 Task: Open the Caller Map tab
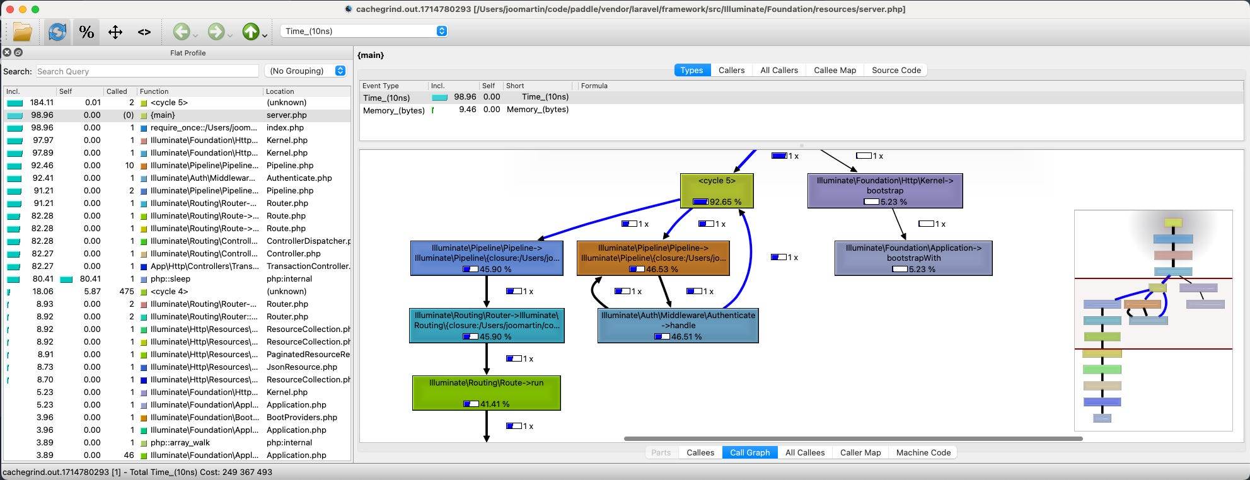860,452
